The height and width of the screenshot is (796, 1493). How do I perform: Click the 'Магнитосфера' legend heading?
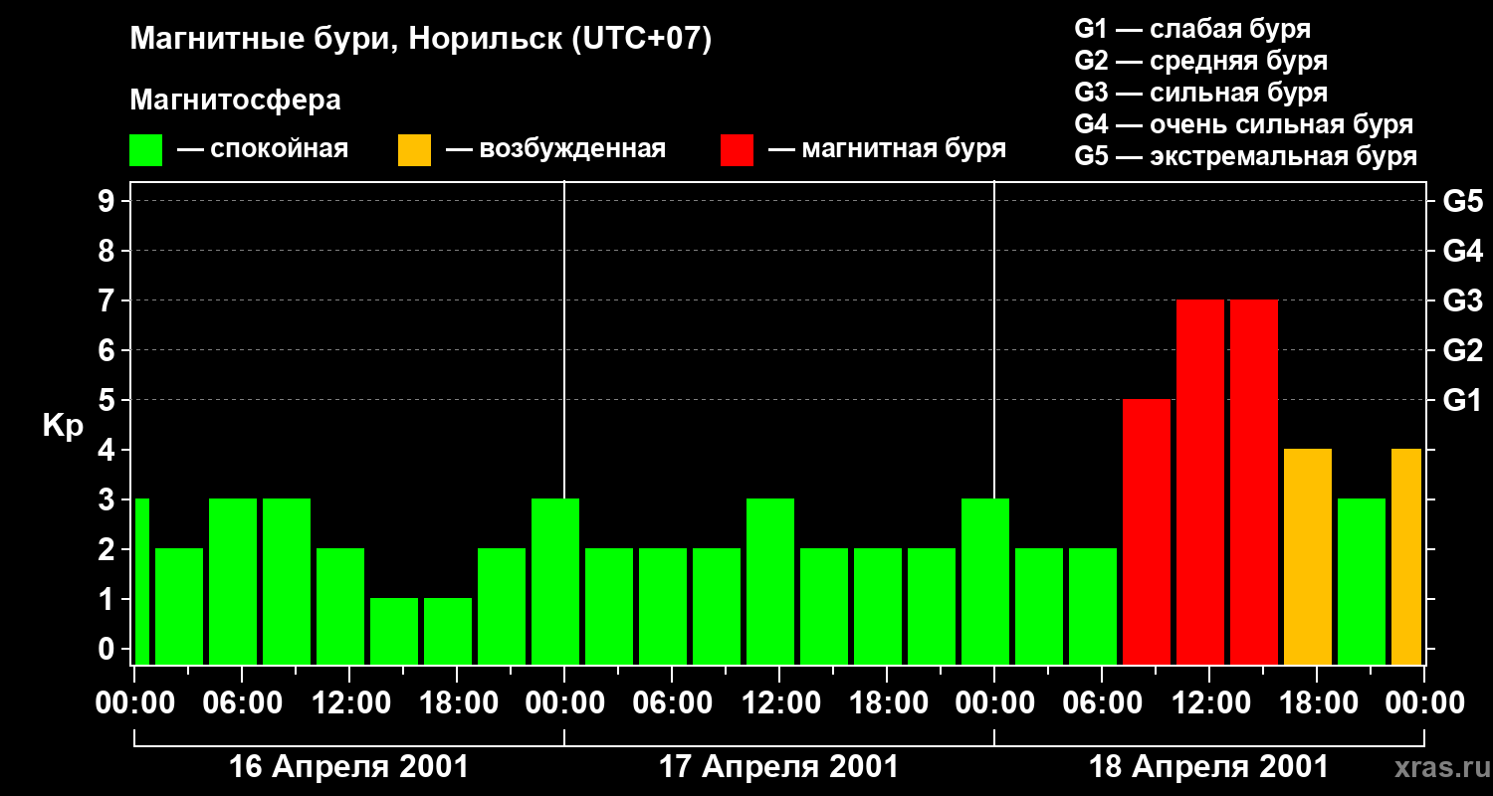(x=236, y=100)
